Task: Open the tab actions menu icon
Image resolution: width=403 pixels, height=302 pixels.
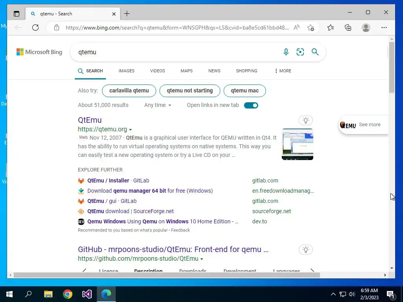Action: [x=17, y=14]
